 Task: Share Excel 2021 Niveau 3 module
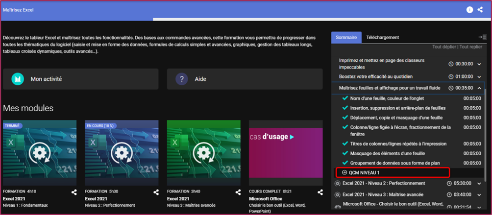[238, 192]
